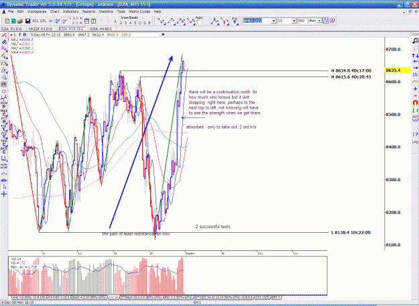
Task: Switch to DJIA H4 60-I tab
Action: coord(101,29)
